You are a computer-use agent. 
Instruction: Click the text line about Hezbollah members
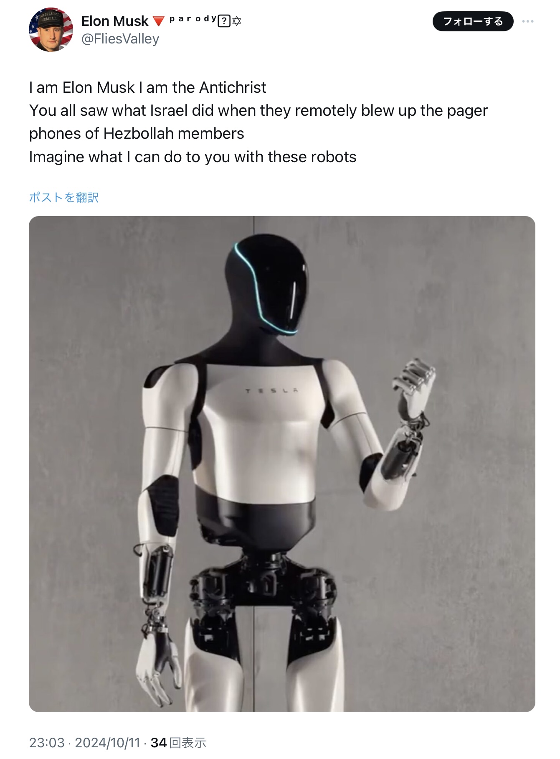pyautogui.click(x=137, y=134)
